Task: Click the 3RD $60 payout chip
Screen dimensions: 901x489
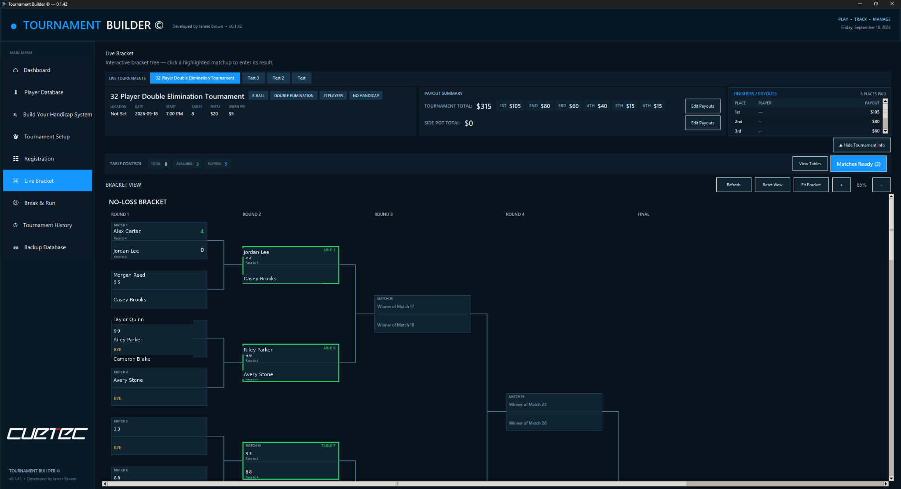Action: point(568,106)
